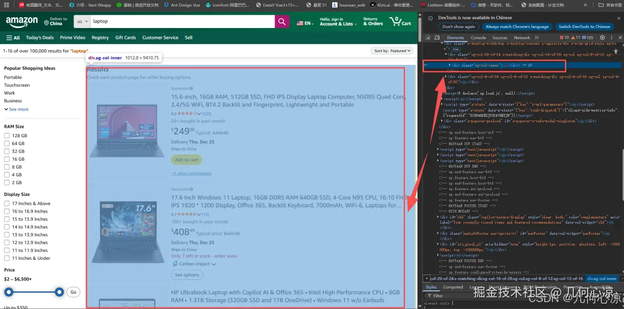Check the 64 GB RAM size box
The height and width of the screenshot is (309, 624).
7,143
